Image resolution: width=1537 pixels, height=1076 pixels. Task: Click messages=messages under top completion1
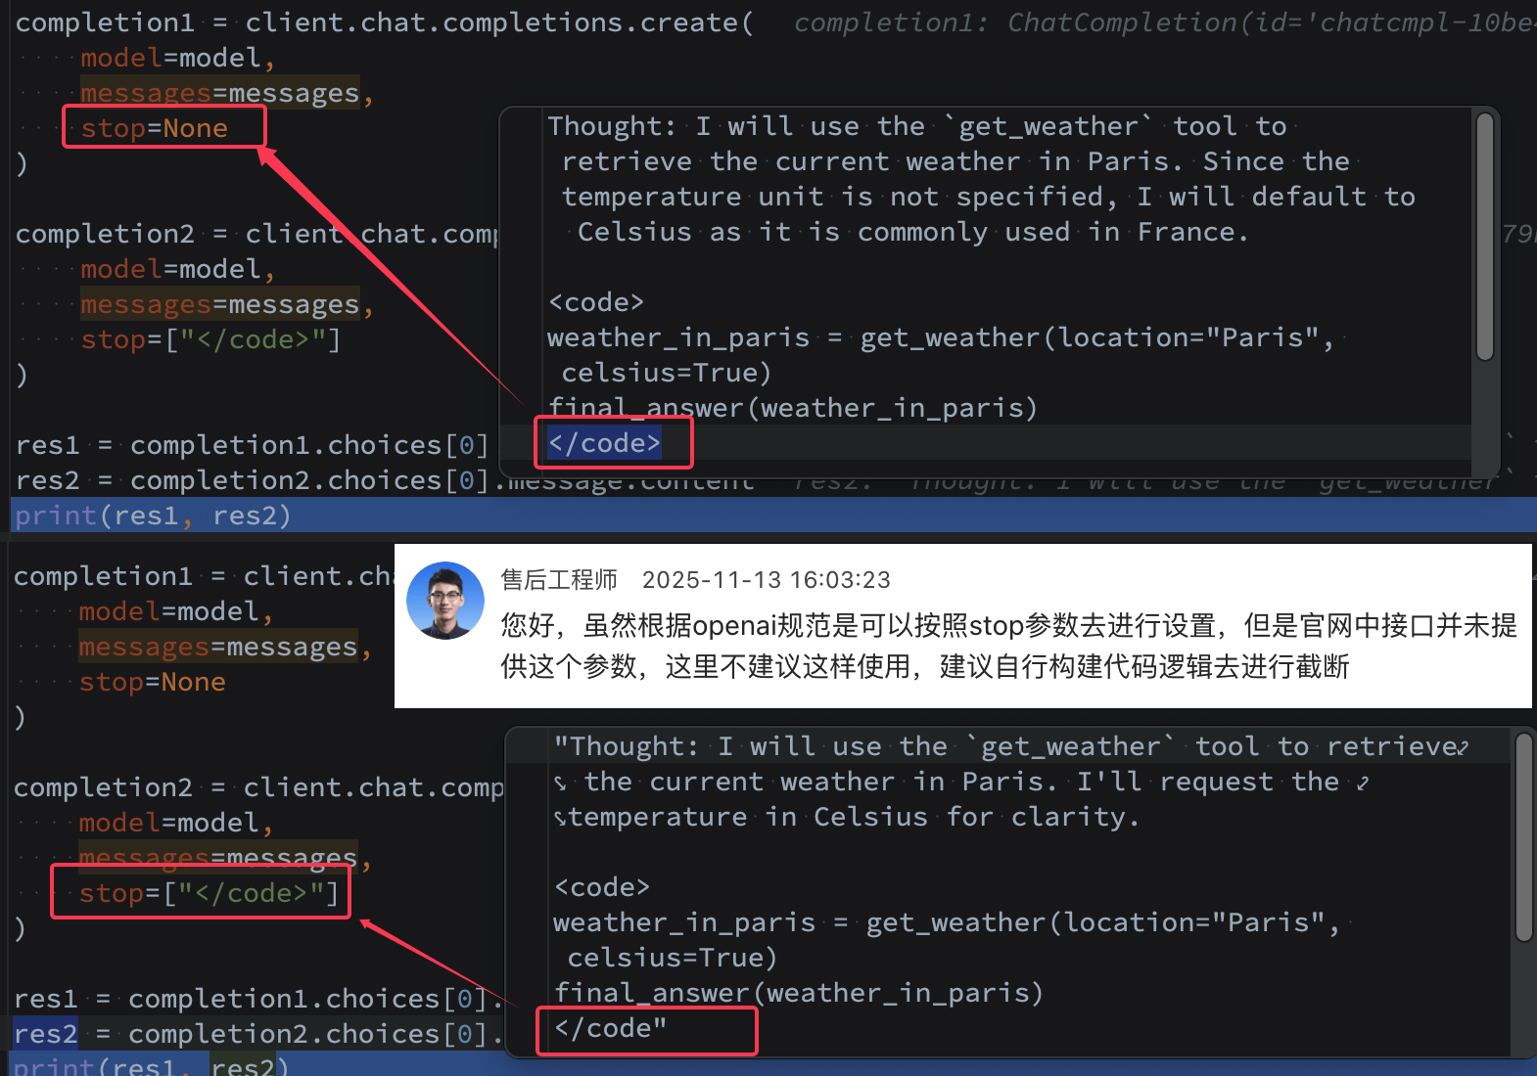pyautogui.click(x=220, y=93)
